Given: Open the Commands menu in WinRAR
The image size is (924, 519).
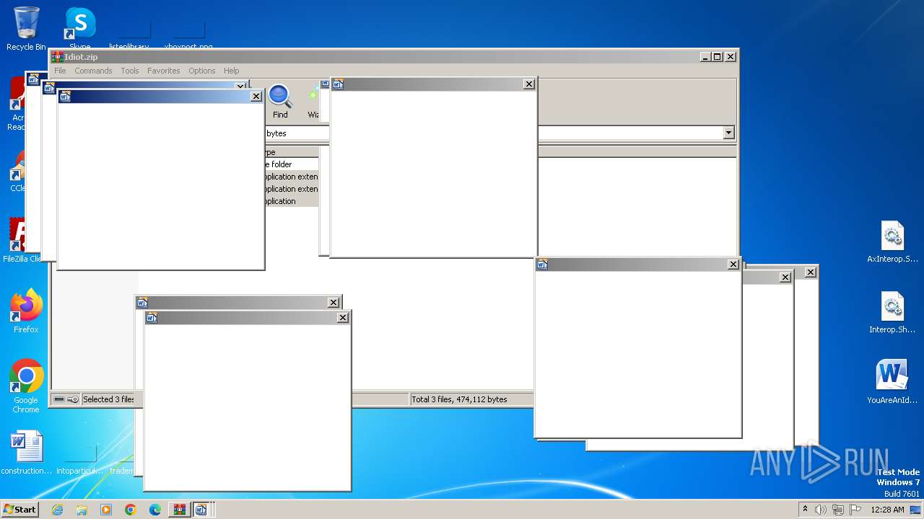Looking at the screenshot, I should click(93, 71).
